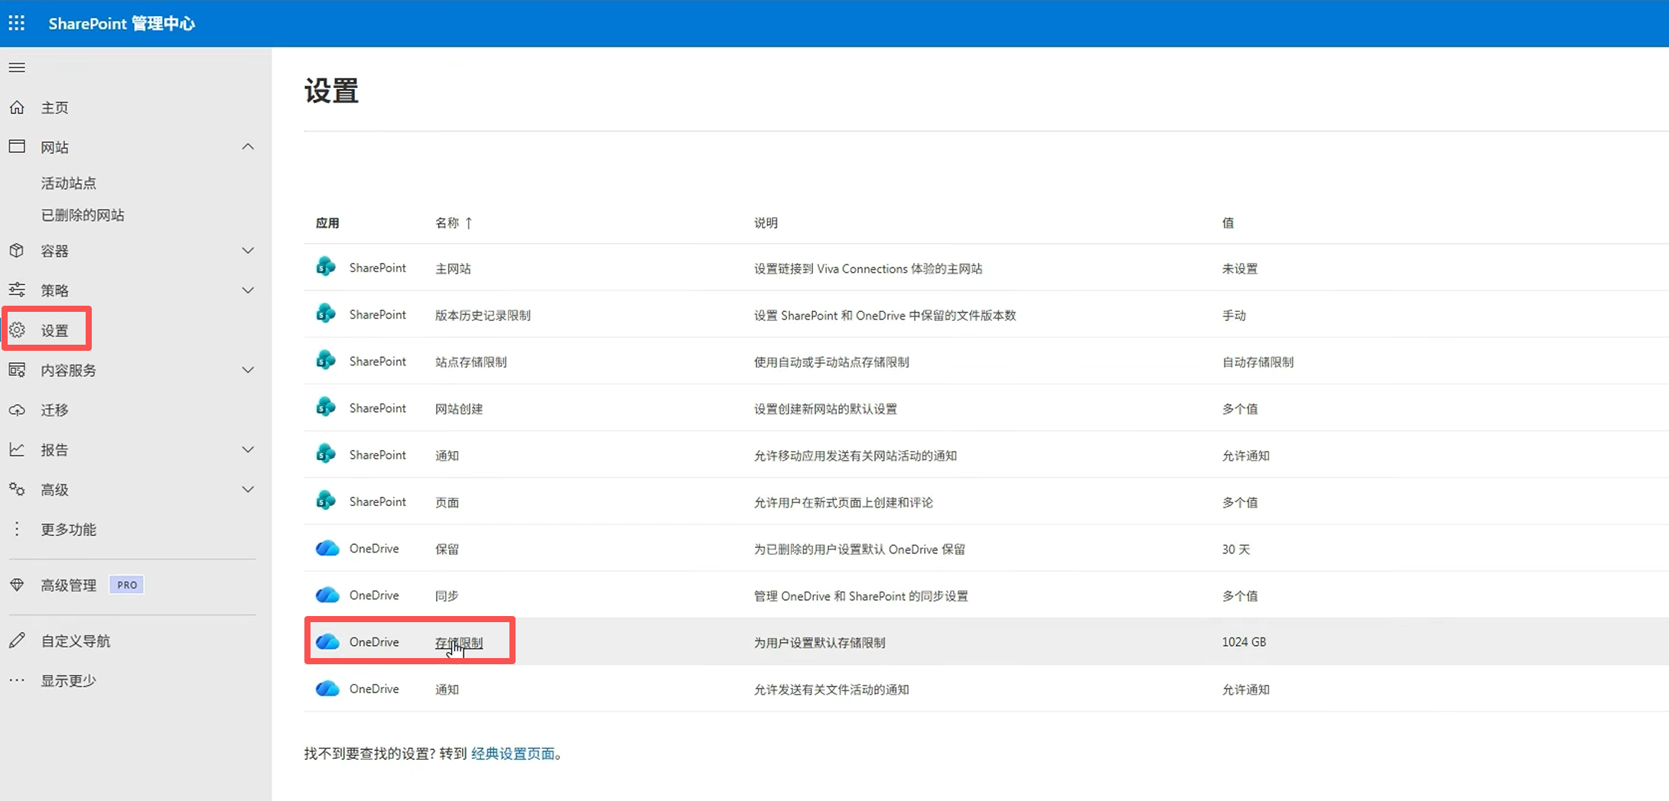Screen dimensions: 1669x801
Task: Open the 站点存储限制 setting
Action: click(x=471, y=362)
